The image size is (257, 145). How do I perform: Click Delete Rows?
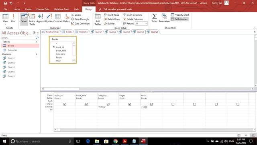(x=112, y=19)
